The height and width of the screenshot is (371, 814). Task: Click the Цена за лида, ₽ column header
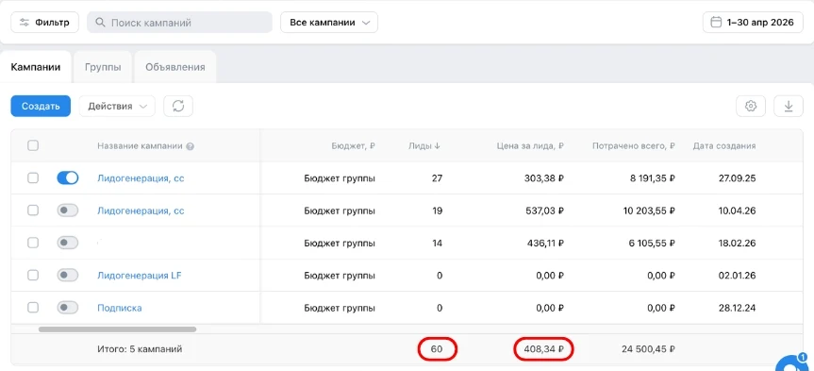coord(530,146)
